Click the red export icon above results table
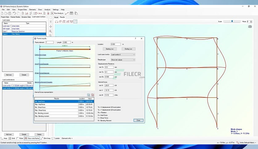Screen dimensions: 258x149 pos(93,95)
